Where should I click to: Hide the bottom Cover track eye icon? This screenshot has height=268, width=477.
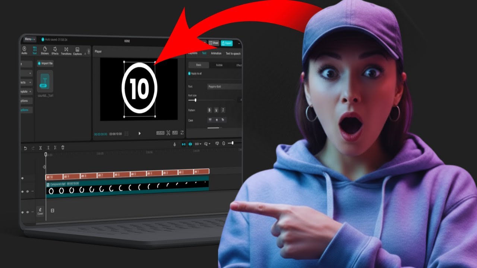22,212
